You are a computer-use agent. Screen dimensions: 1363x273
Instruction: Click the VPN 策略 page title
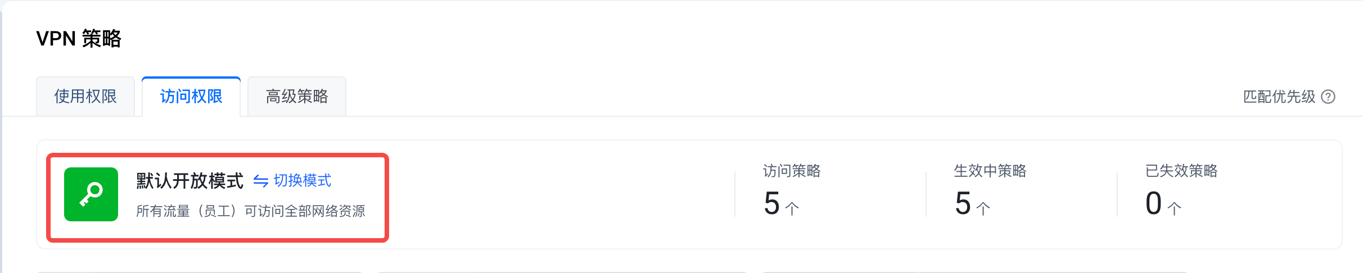coord(79,39)
